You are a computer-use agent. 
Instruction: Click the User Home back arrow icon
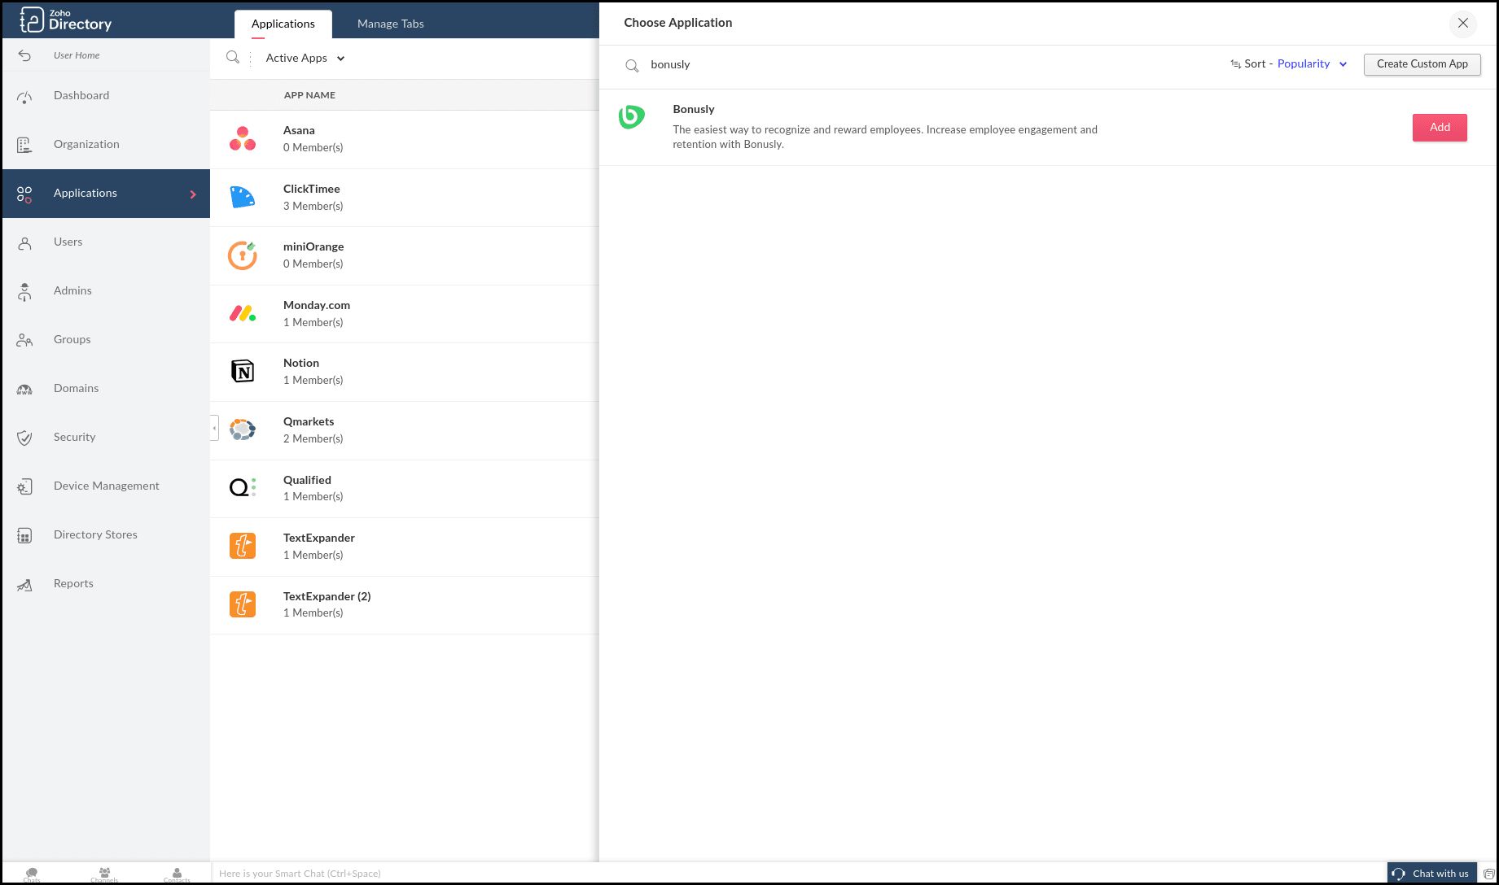(24, 55)
